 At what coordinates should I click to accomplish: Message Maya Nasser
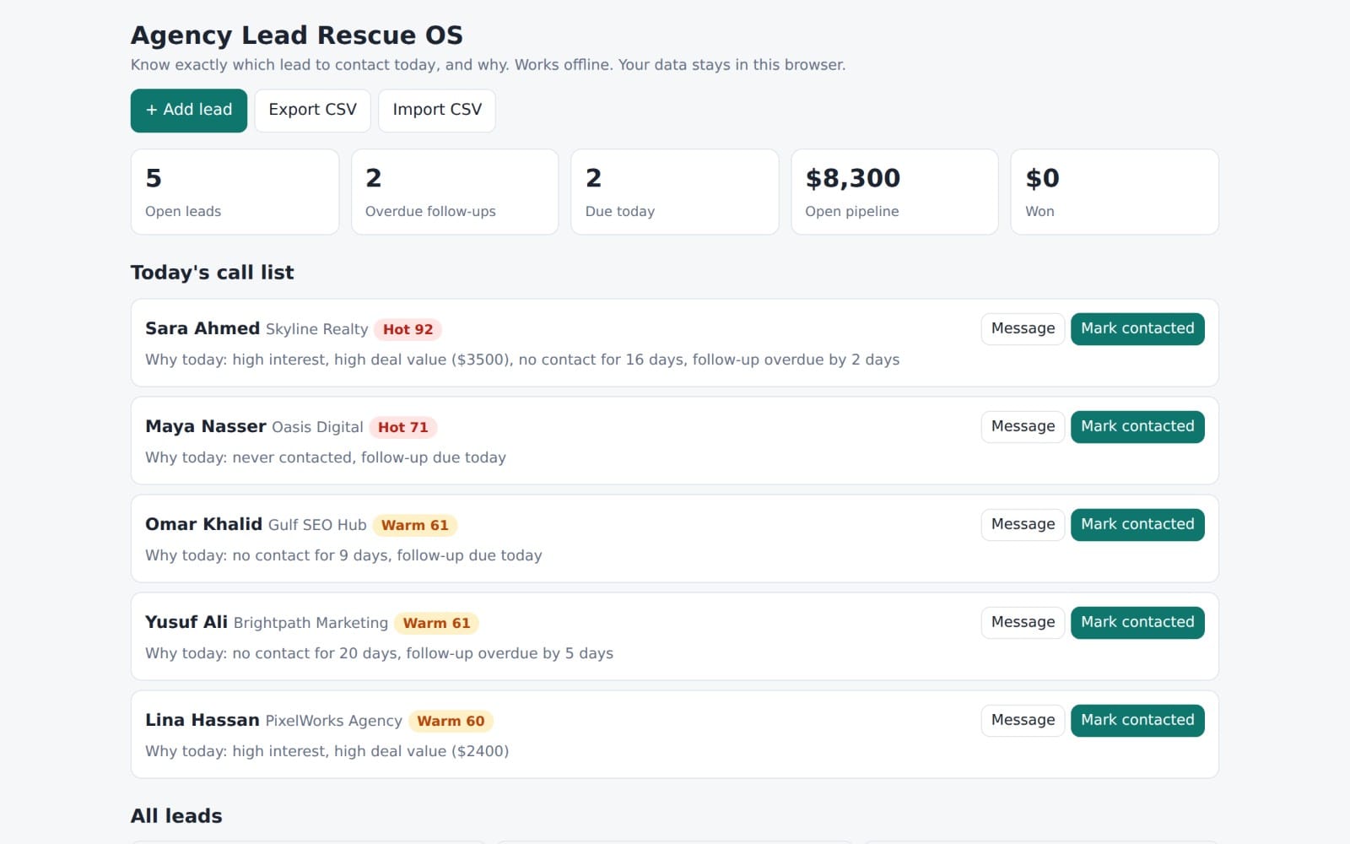click(1023, 427)
